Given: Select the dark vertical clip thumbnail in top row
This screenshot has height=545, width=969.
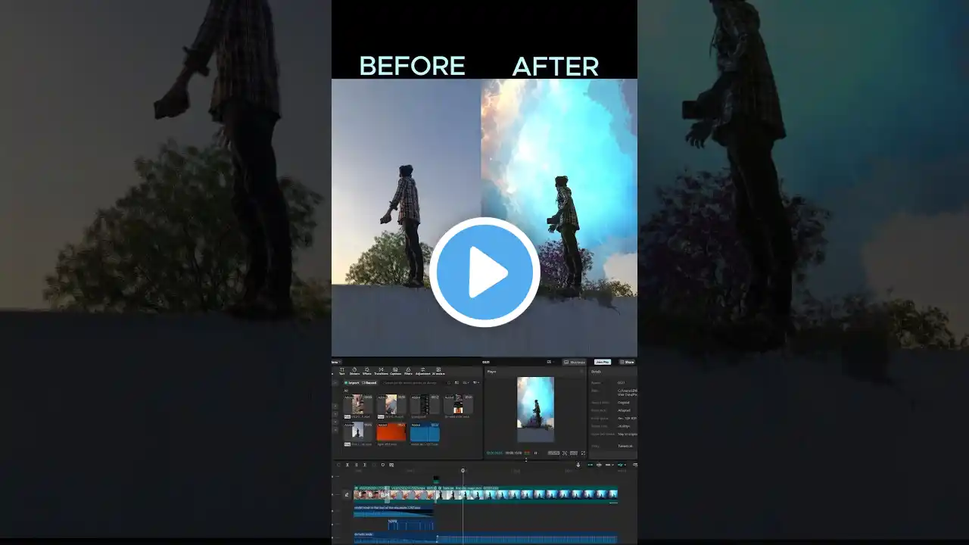Looking at the screenshot, I should click(x=425, y=404).
